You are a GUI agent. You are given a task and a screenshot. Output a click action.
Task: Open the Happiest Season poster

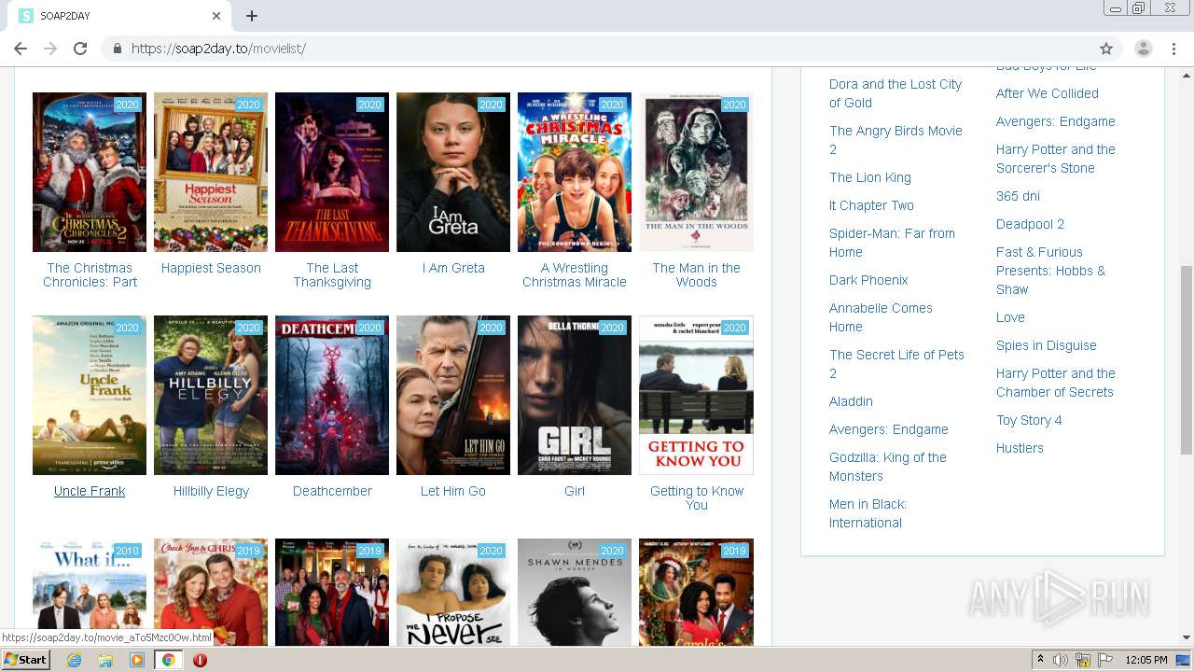[x=211, y=172]
